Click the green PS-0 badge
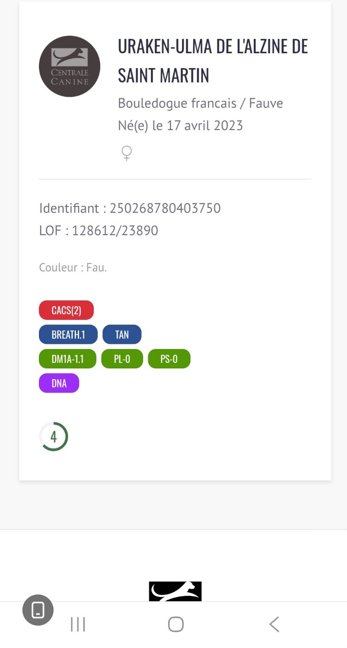 [x=169, y=359]
